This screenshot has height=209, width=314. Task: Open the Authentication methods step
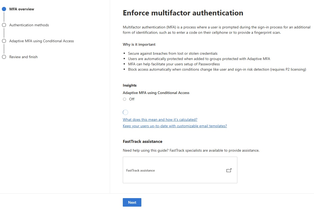29,25
